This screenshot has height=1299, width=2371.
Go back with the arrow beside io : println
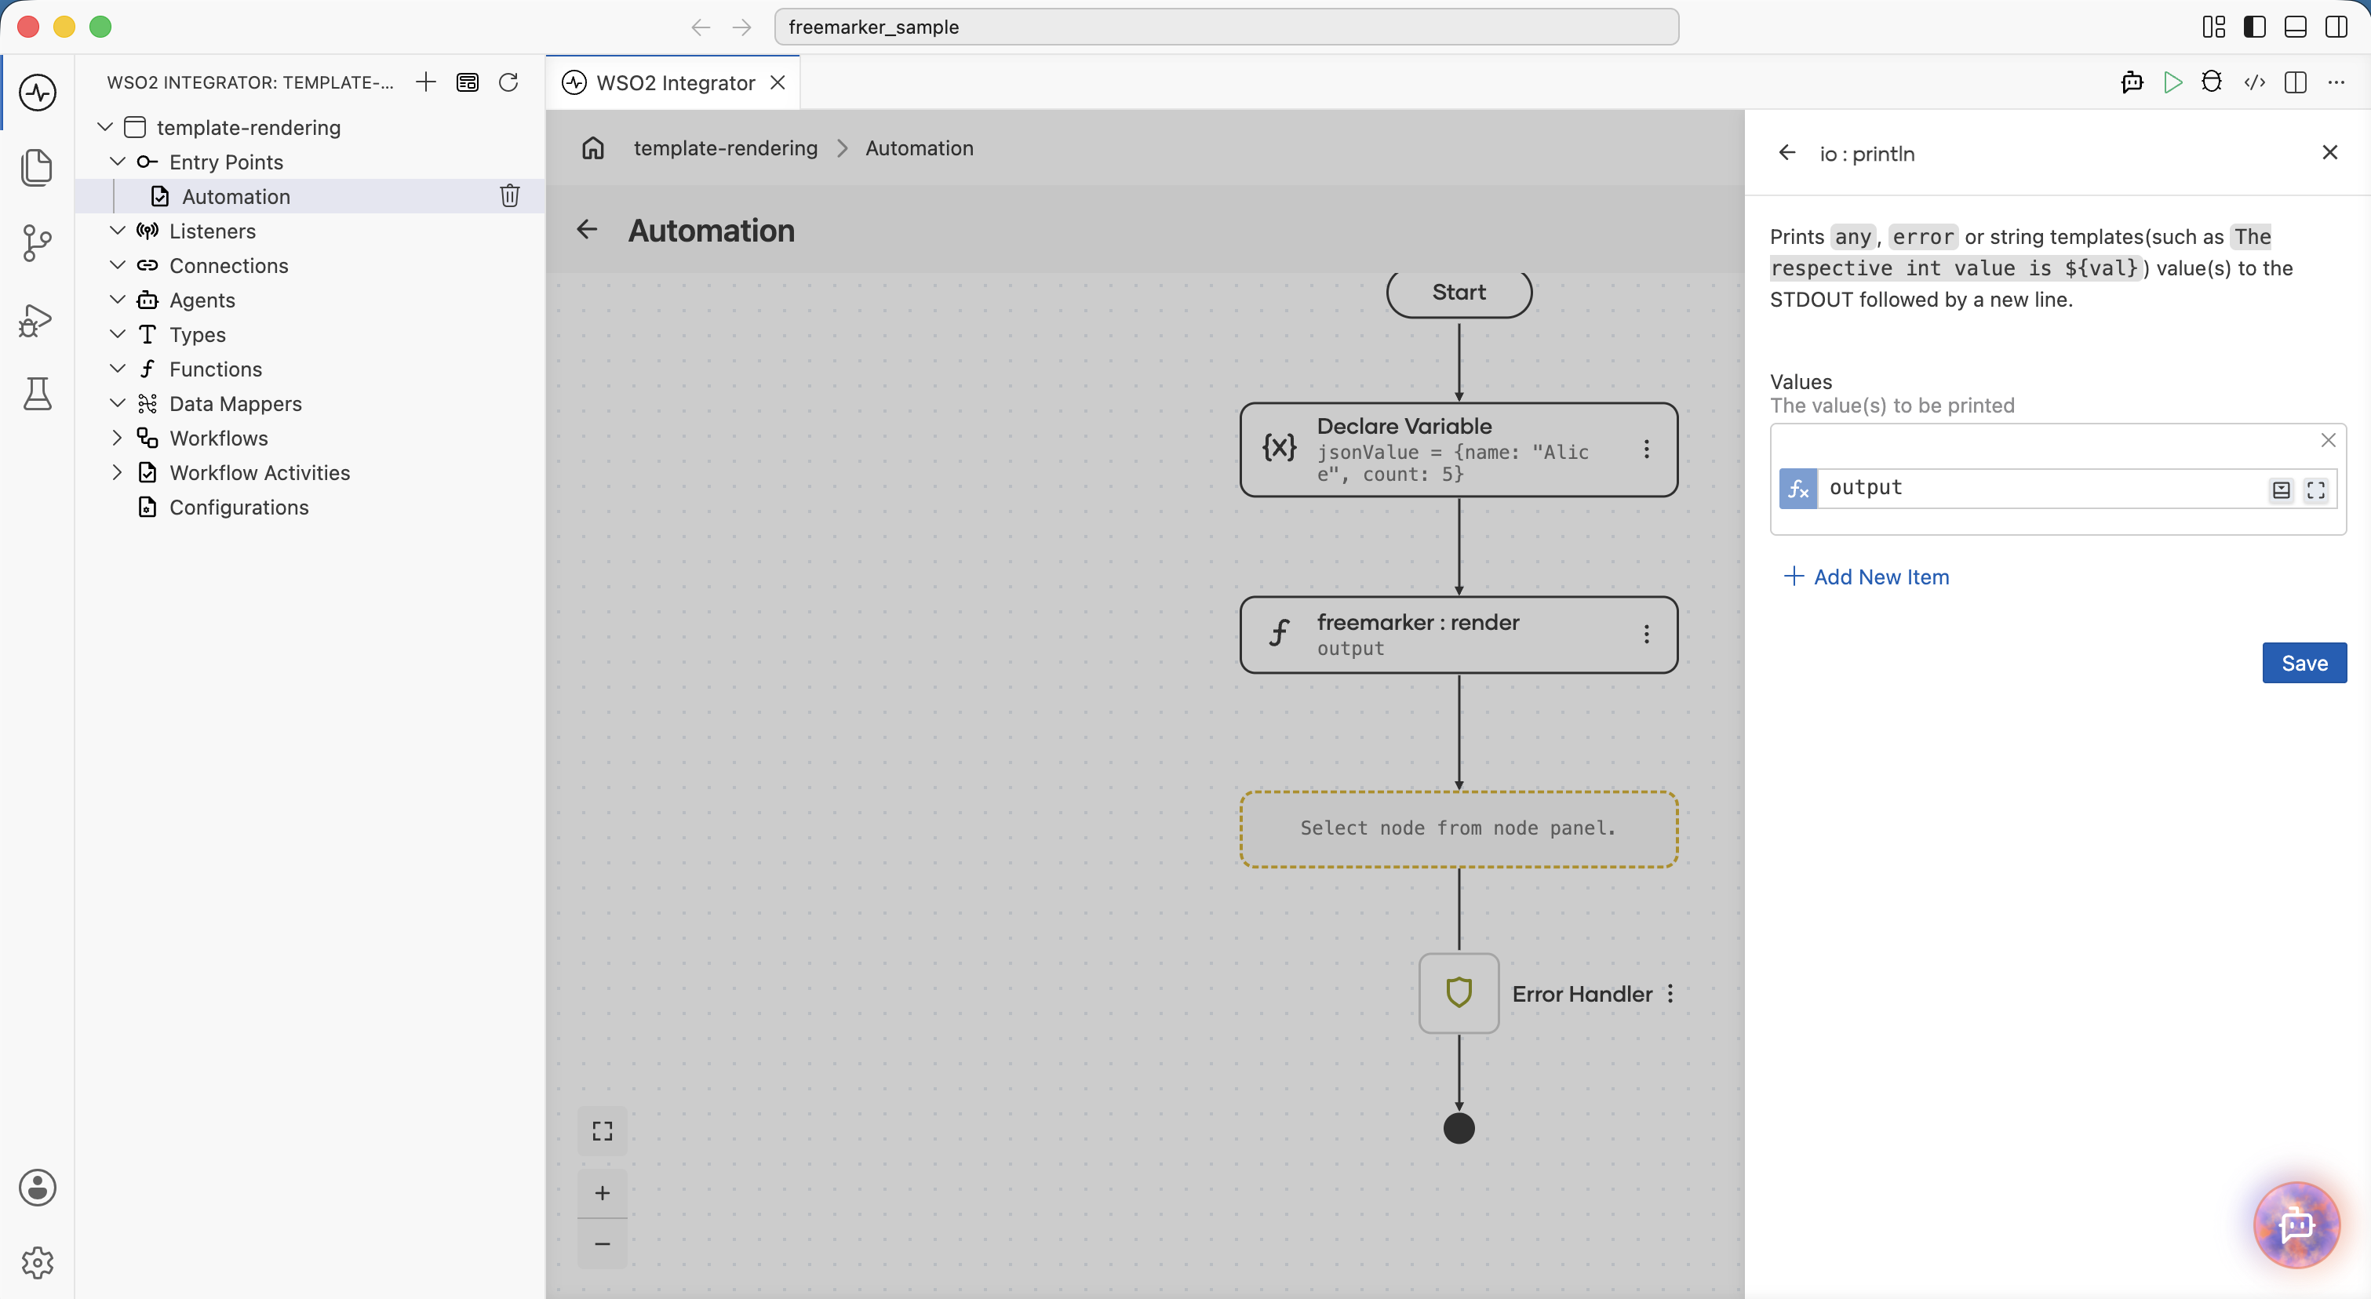1786,153
